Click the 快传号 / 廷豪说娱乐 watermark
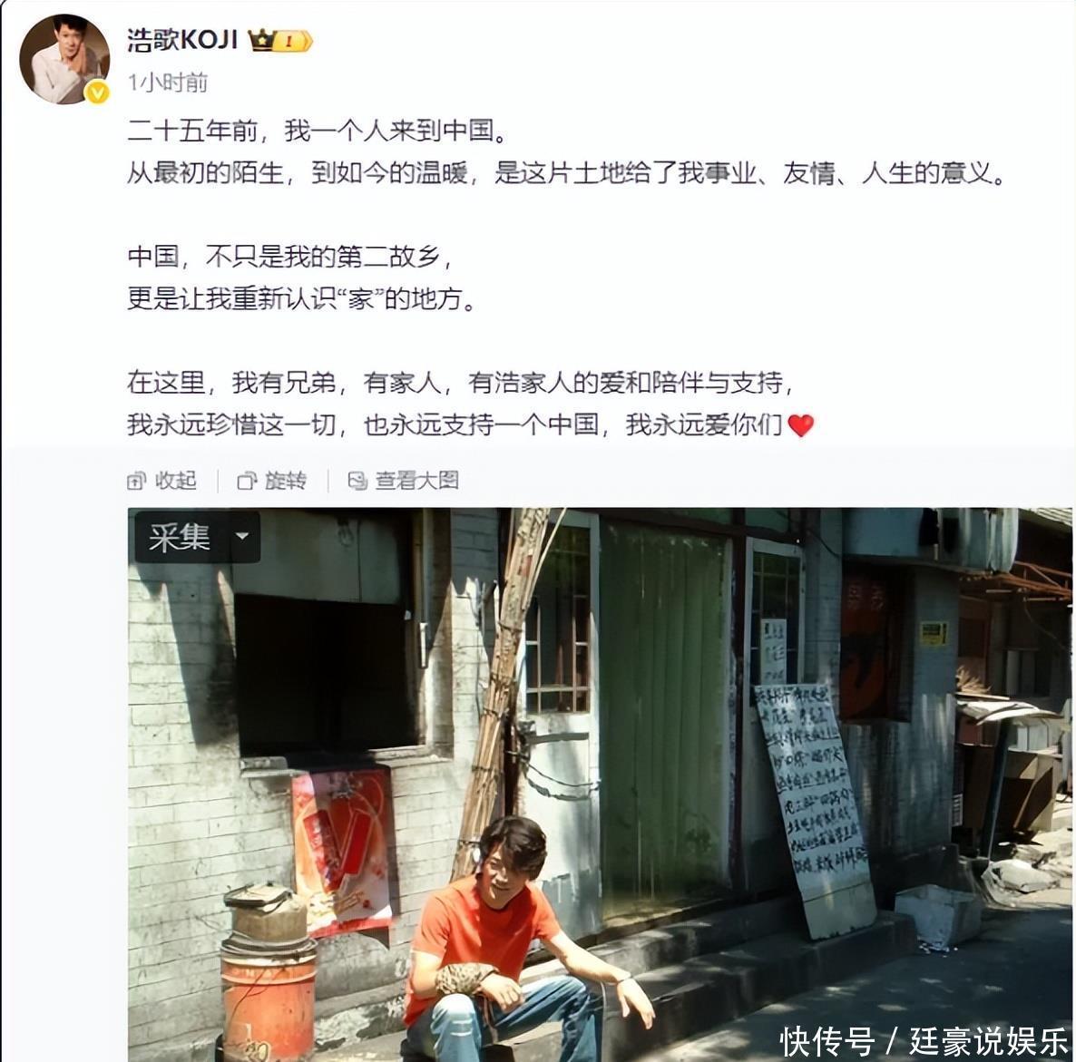The width and height of the screenshot is (1076, 1062). coord(924,1041)
